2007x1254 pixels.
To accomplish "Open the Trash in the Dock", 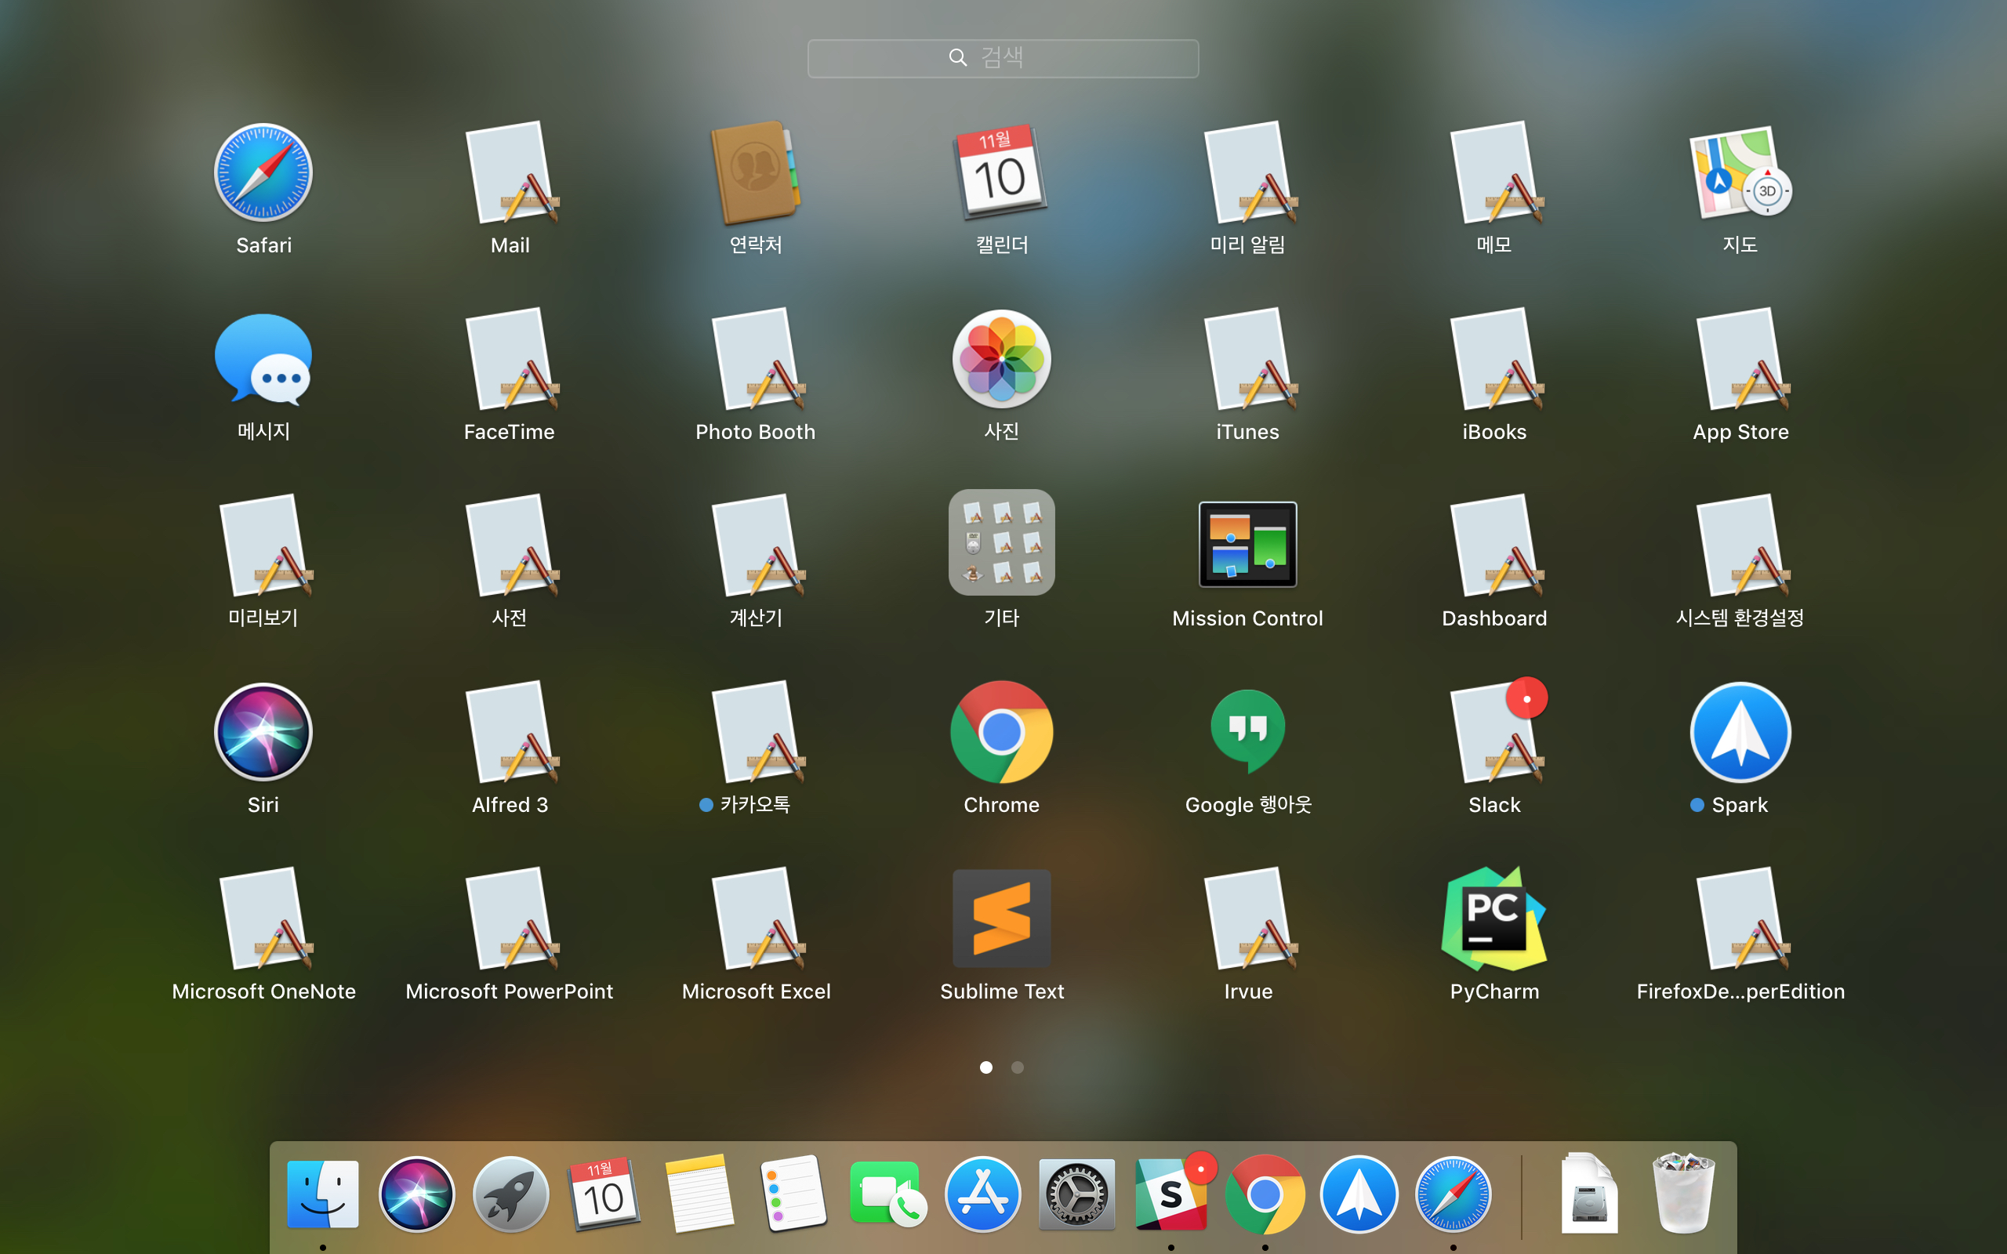I will [x=1682, y=1194].
